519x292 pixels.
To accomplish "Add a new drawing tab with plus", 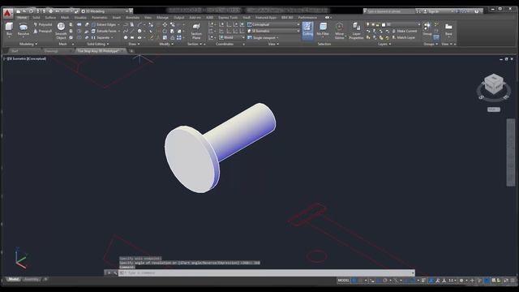I will [131, 51].
